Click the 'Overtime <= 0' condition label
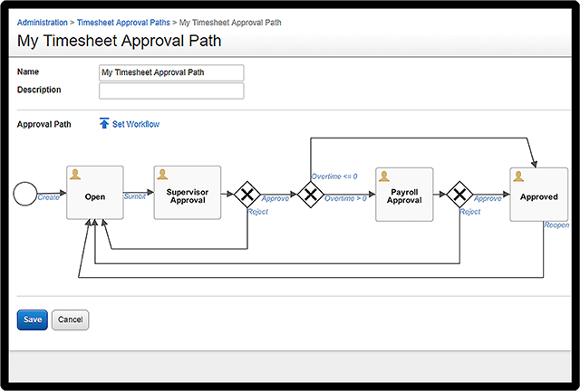The height and width of the screenshot is (391, 580). tap(334, 176)
